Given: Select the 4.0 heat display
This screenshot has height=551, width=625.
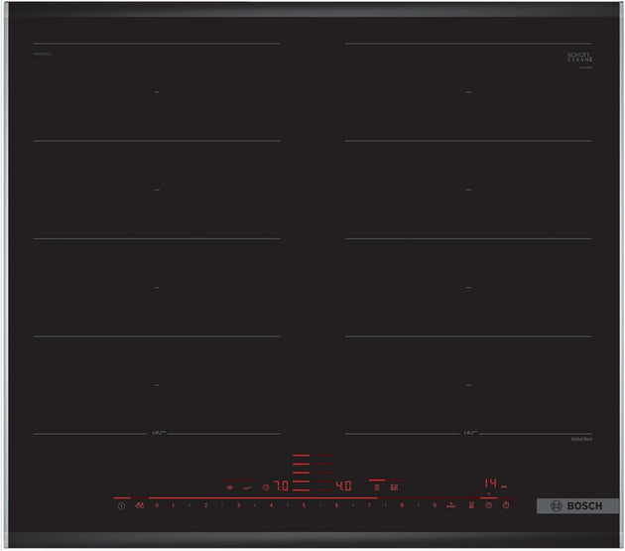Looking at the screenshot, I should pos(342,487).
